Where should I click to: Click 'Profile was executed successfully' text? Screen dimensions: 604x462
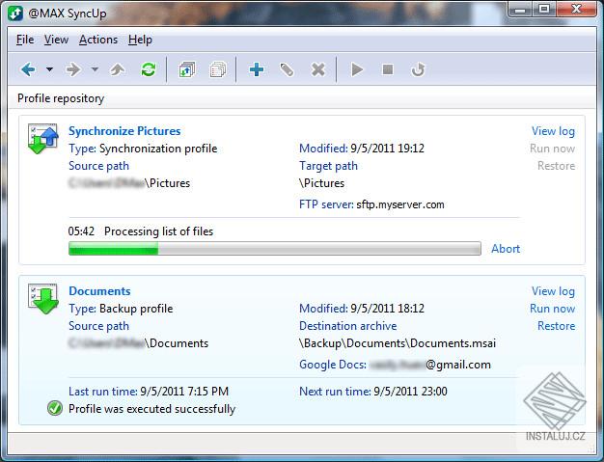point(151,409)
